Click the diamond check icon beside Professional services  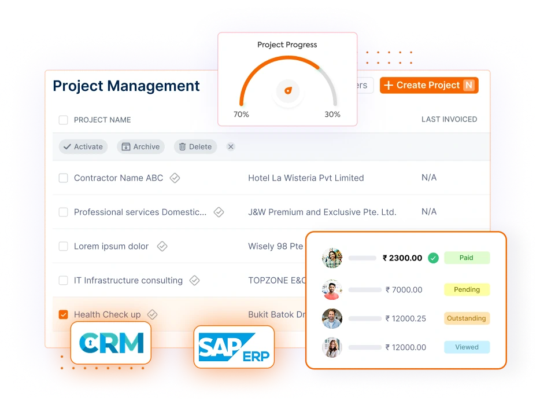tap(219, 212)
